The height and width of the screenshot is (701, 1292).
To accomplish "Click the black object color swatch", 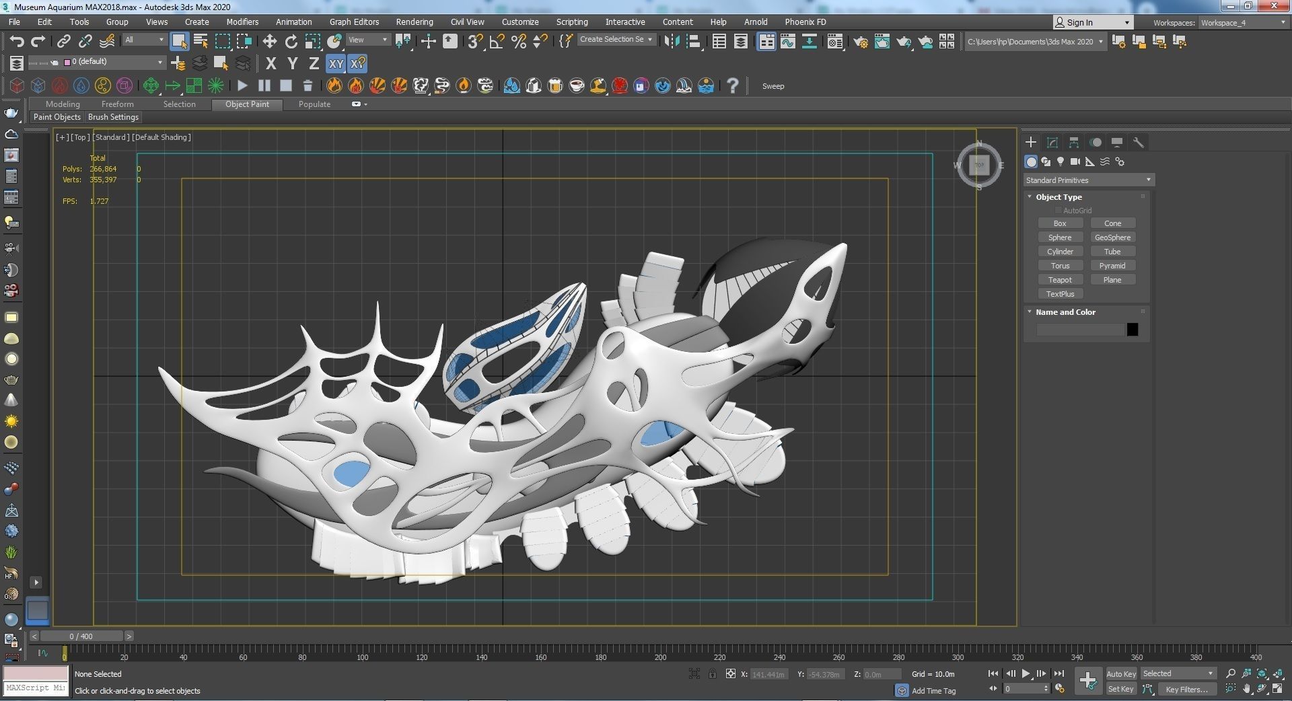I will [1133, 330].
